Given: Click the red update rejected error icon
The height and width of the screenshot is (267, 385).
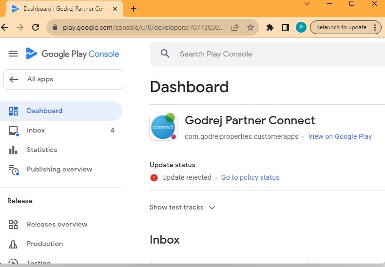Looking at the screenshot, I should 154,178.
